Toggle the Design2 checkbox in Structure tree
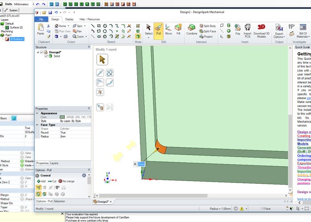311x222 pixels. click(42, 52)
